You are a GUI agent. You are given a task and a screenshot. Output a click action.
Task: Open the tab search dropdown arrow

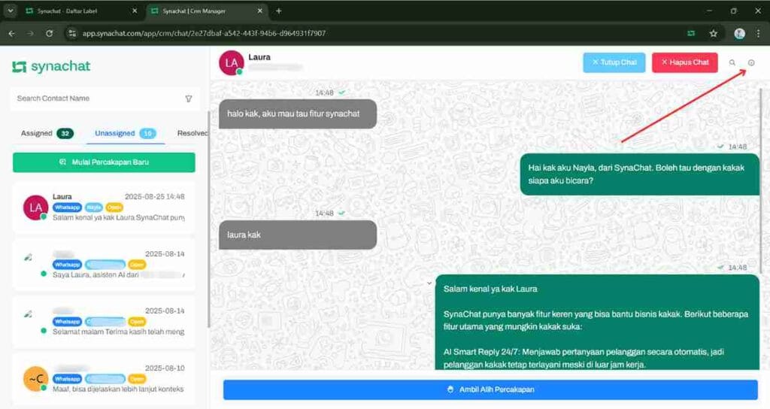(11, 11)
